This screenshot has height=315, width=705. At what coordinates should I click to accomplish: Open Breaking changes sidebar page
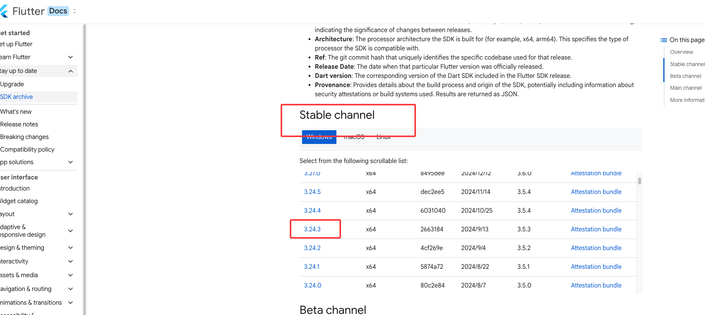pos(24,137)
